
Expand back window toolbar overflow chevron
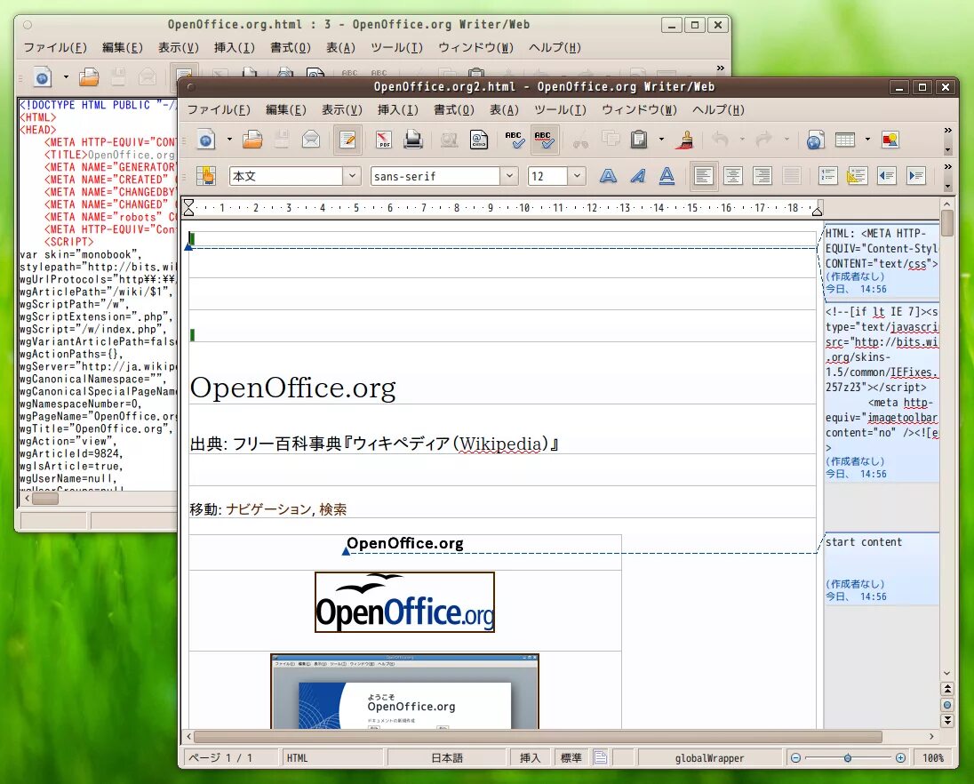pos(721,68)
